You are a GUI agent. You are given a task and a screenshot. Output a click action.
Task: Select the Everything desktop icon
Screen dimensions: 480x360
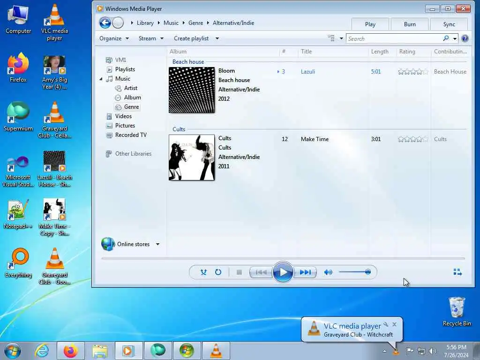tap(18, 262)
